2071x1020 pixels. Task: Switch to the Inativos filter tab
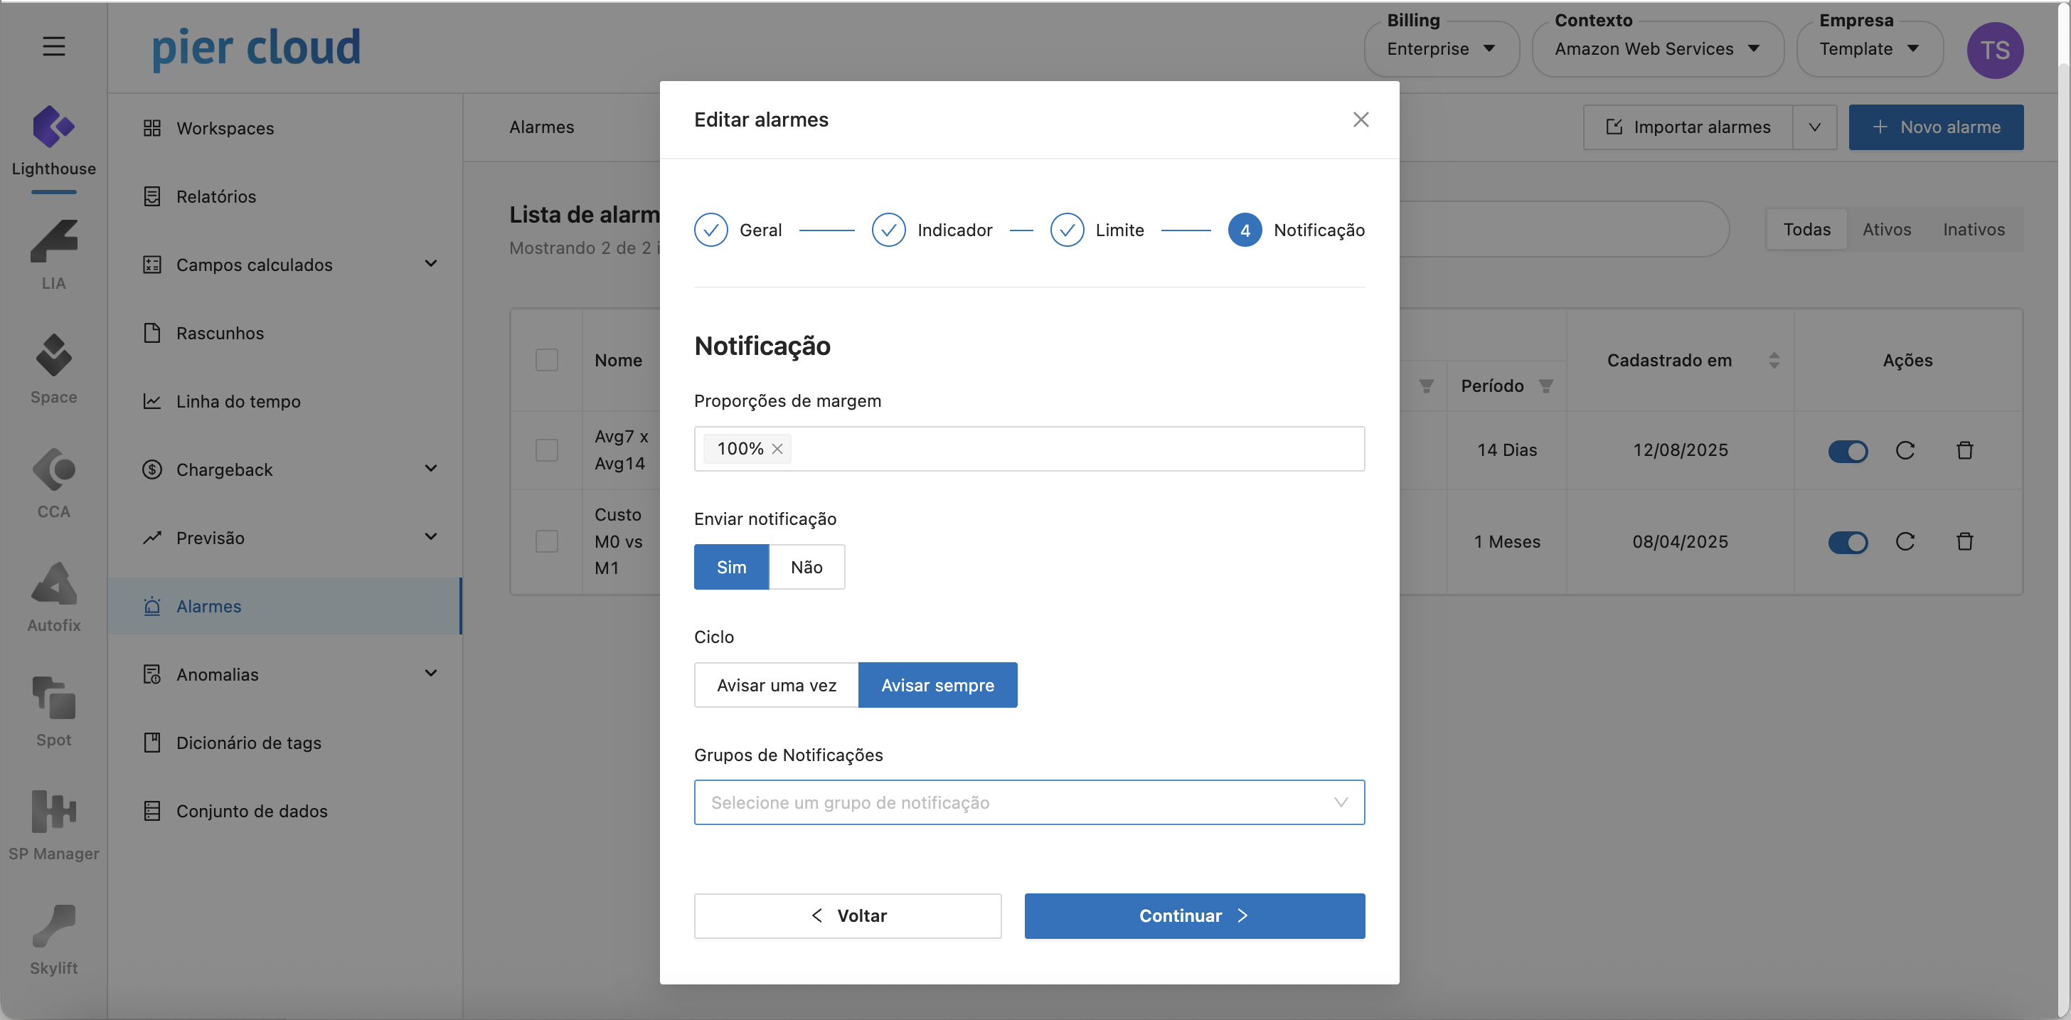point(1973,230)
